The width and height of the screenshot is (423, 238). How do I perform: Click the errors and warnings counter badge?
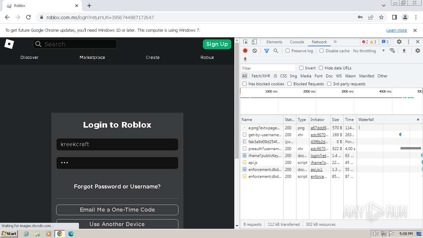[369, 42]
